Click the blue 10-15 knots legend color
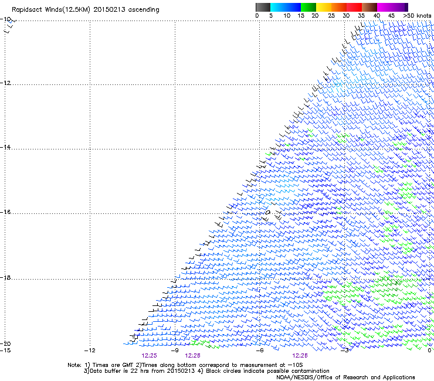The image size is (434, 381). (293, 7)
